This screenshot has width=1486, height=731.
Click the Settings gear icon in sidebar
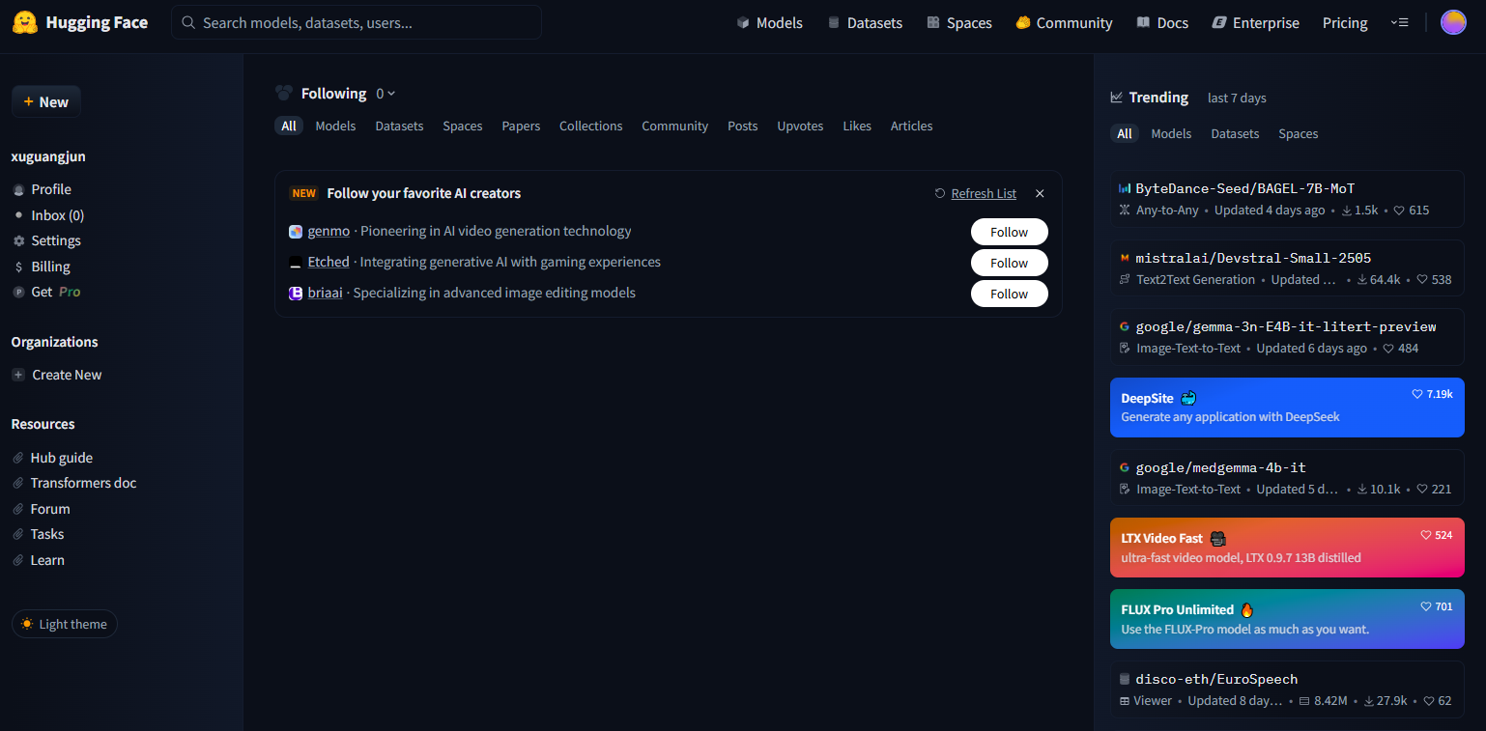click(x=18, y=240)
